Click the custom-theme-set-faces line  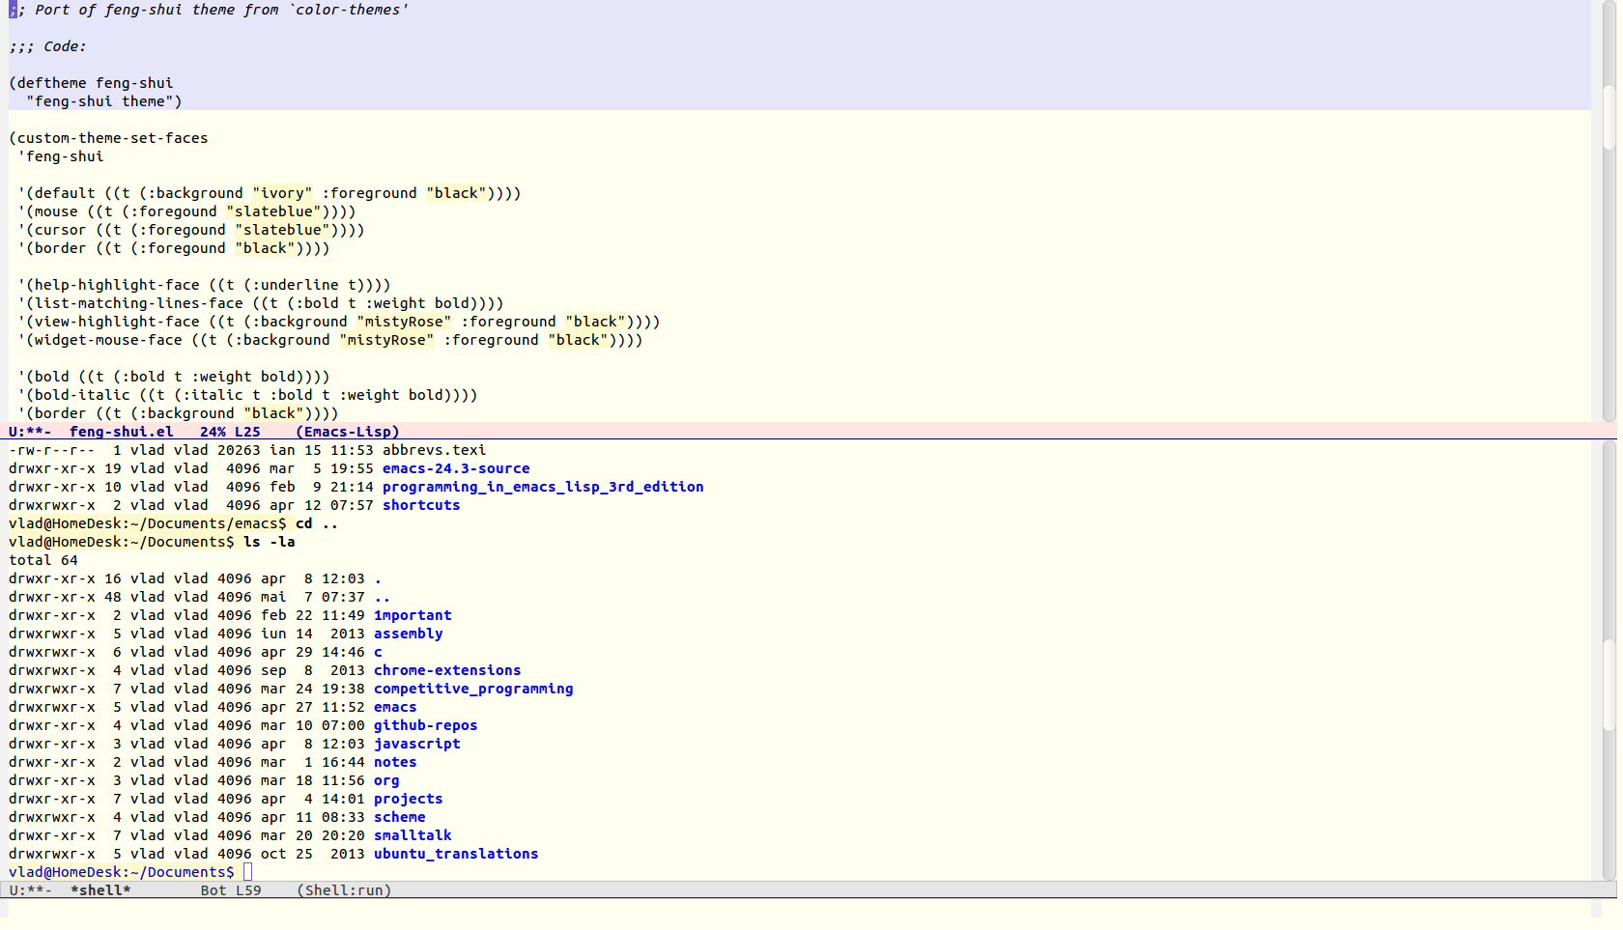pyautogui.click(x=108, y=138)
